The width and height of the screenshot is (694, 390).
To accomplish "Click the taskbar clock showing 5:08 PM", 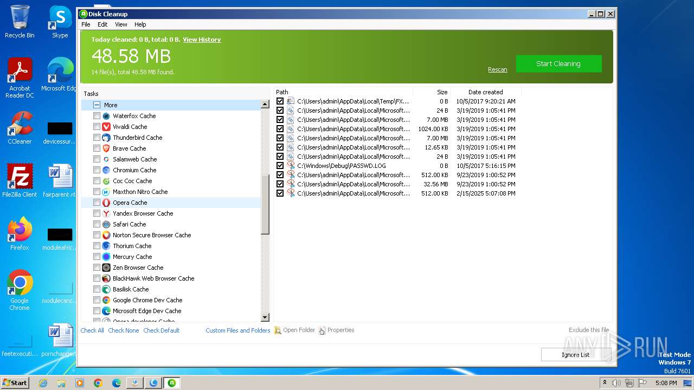I will coord(666,383).
